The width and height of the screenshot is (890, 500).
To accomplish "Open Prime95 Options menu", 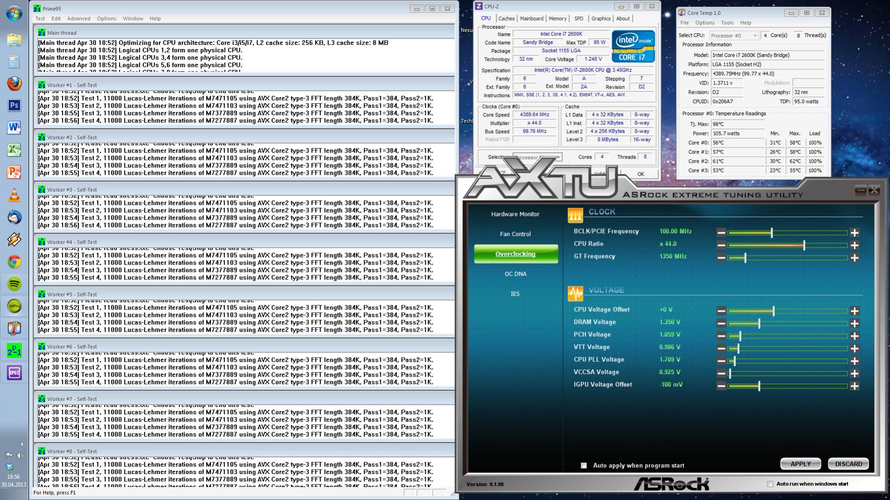I will (x=107, y=19).
